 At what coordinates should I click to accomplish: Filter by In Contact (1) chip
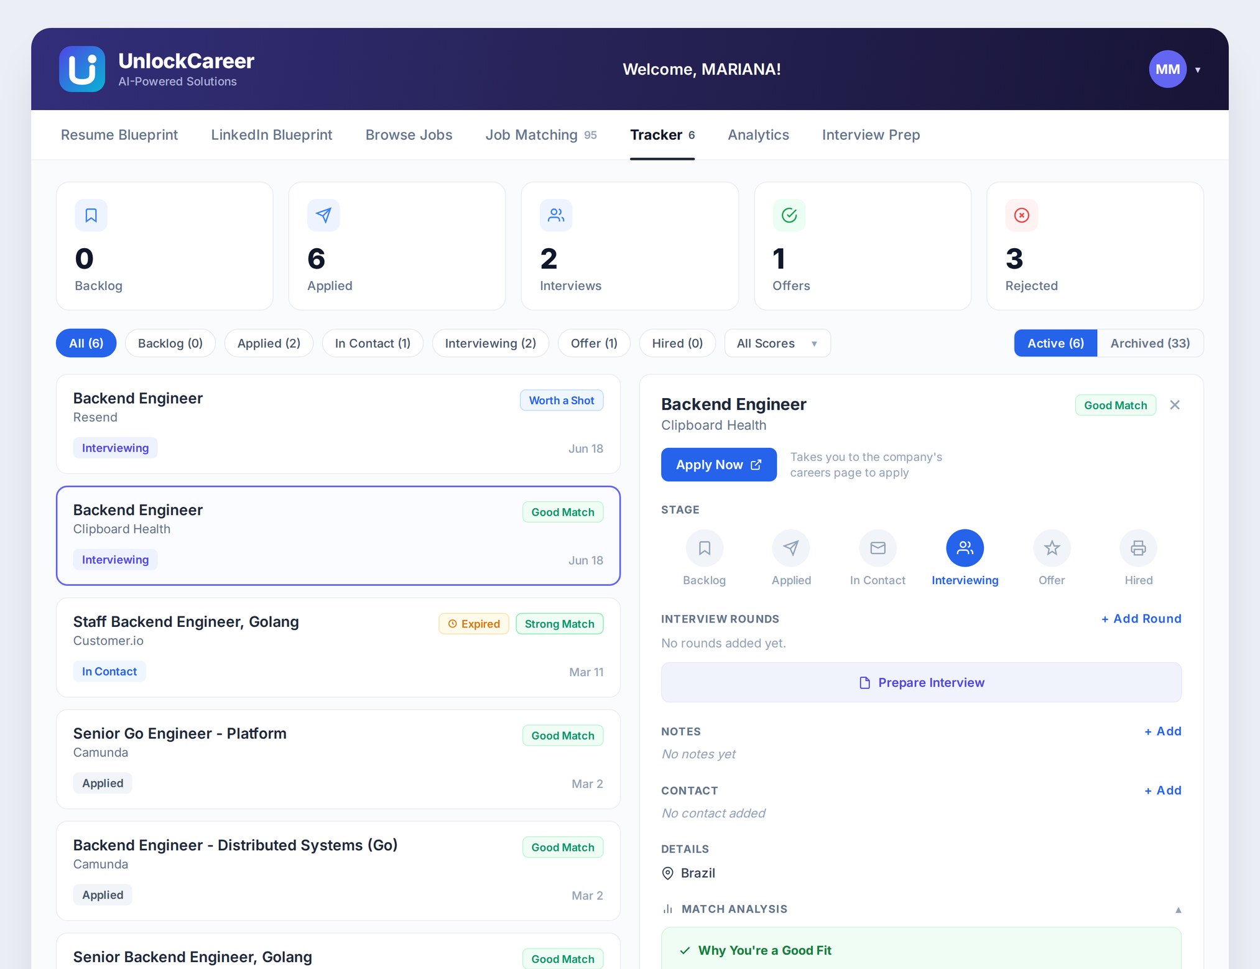point(373,343)
